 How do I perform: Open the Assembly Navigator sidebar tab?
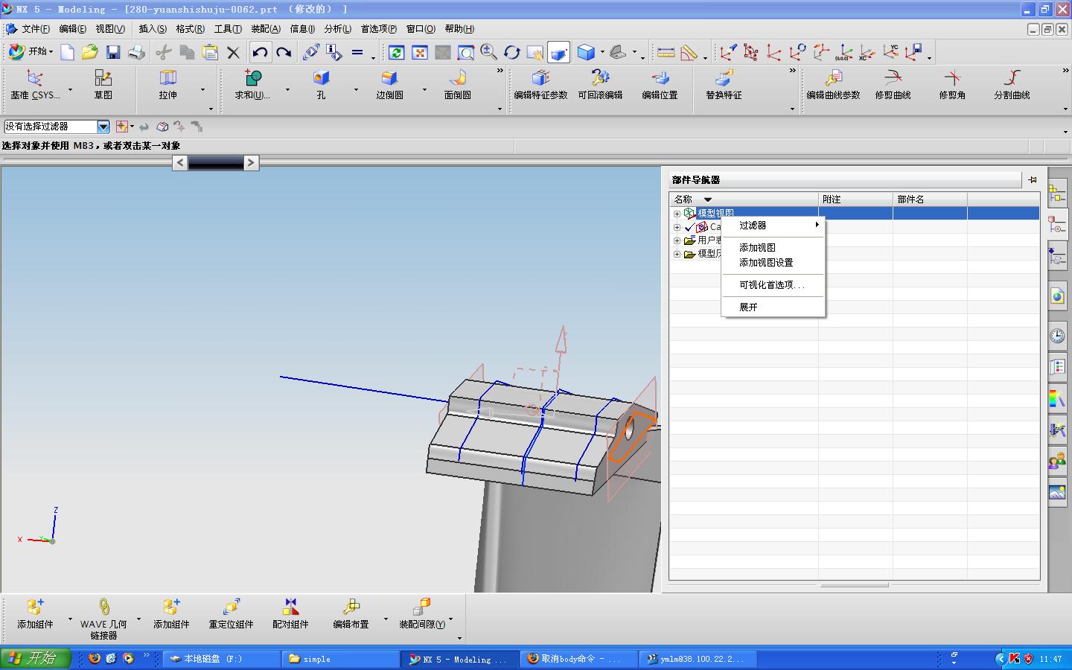click(x=1057, y=193)
